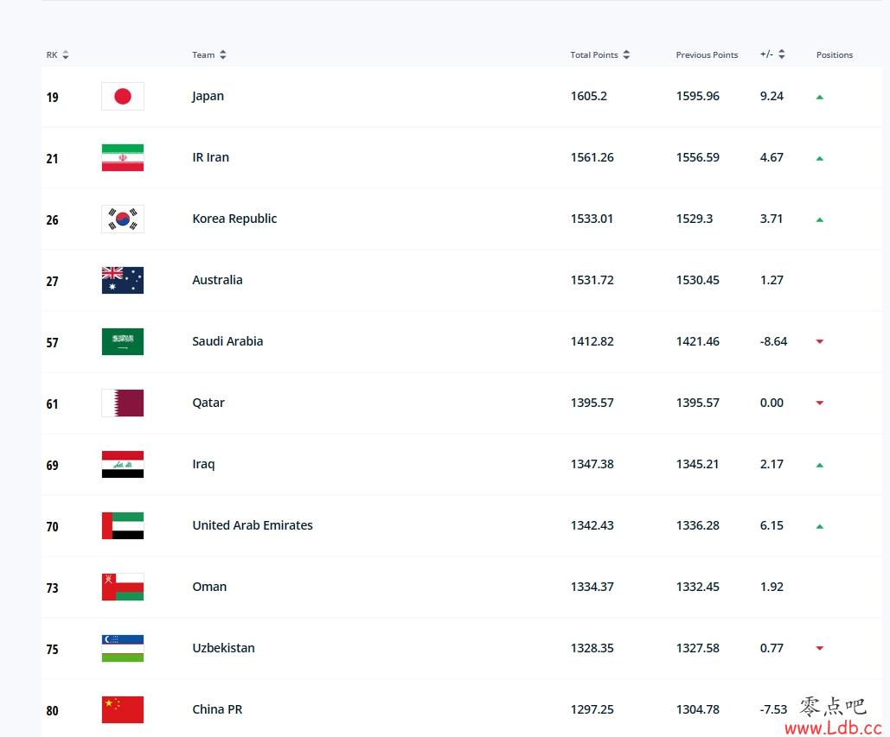The height and width of the screenshot is (737, 890).
Task: Open the Uzbekistan team link
Action: click(224, 648)
